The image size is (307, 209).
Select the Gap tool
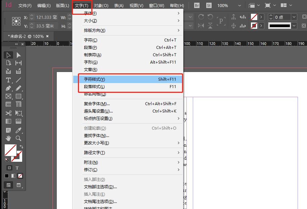pyautogui.click(x=18, y=63)
